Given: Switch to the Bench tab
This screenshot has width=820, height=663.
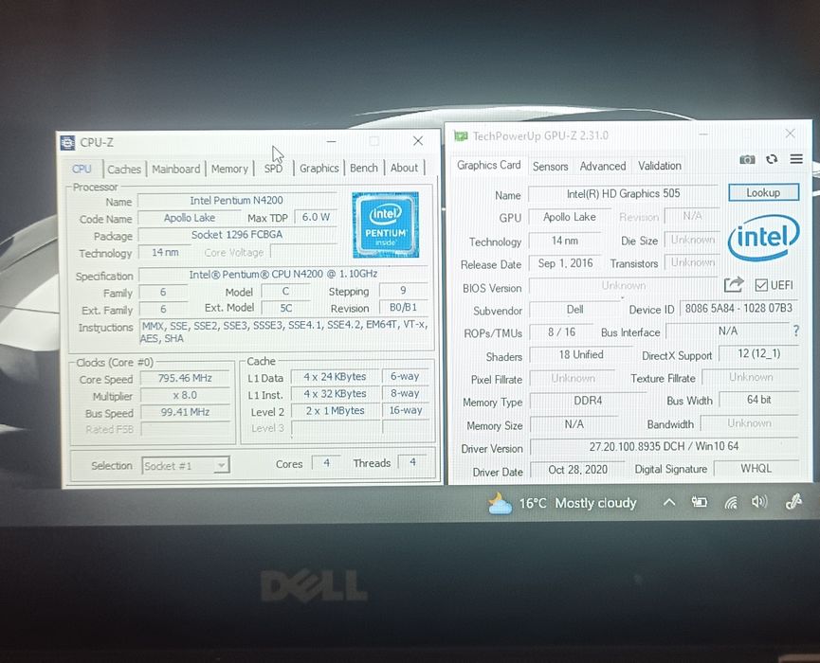Looking at the screenshot, I should 363,168.
